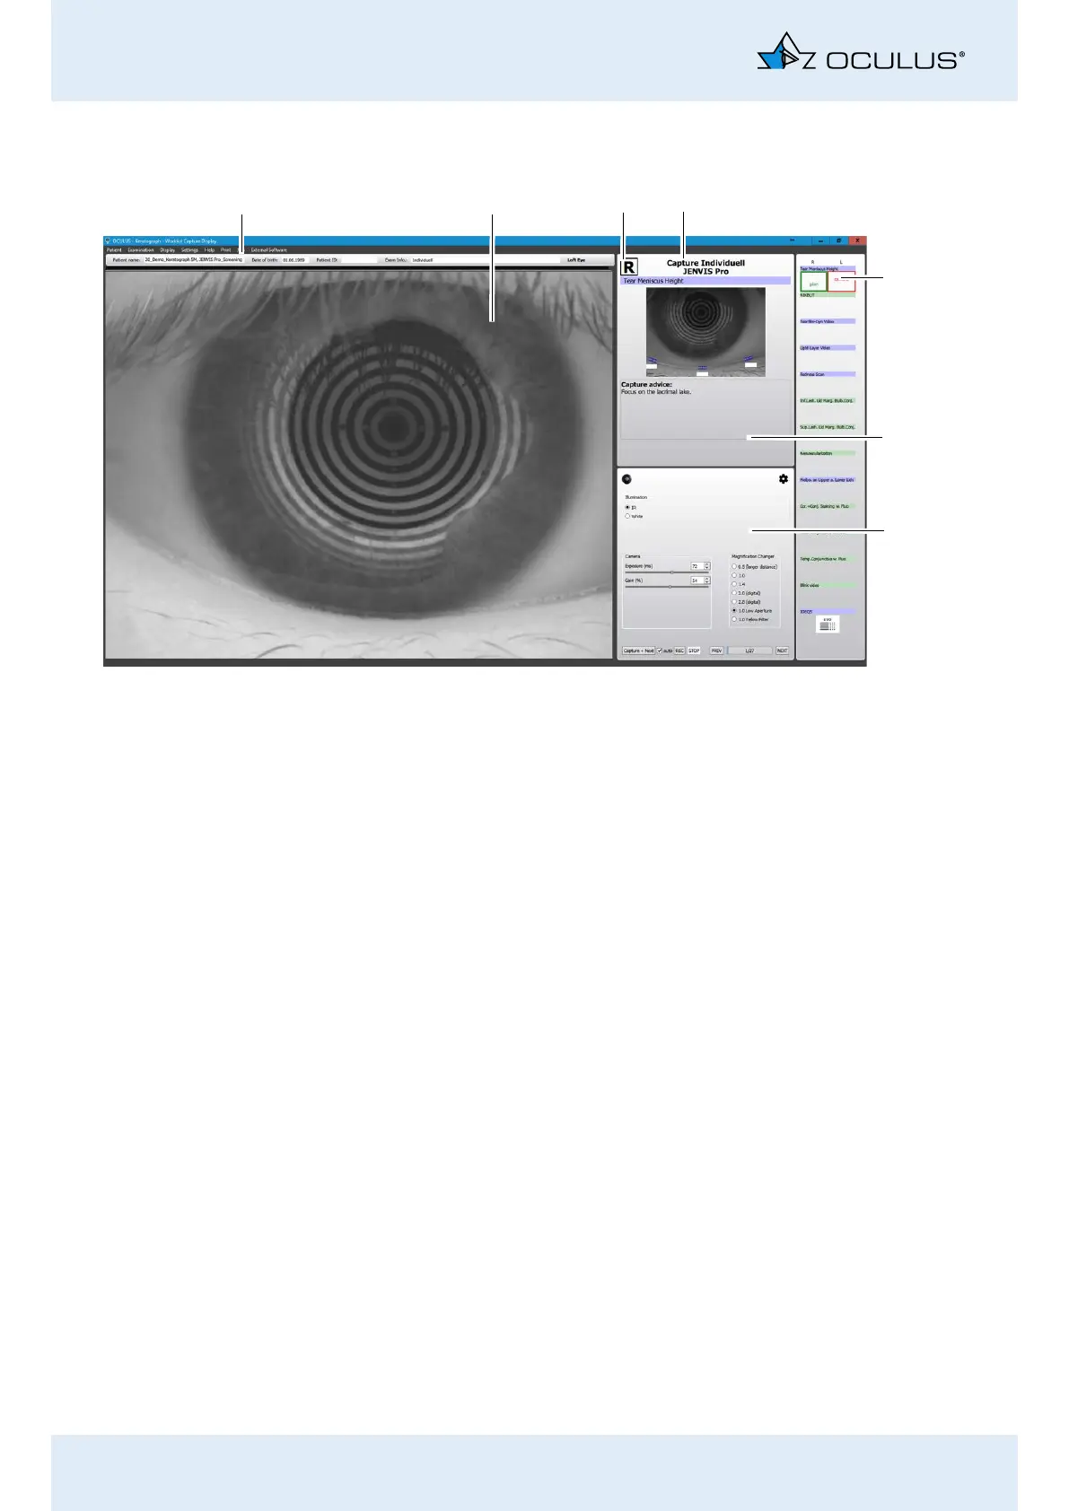Click the REC button

coord(679,651)
